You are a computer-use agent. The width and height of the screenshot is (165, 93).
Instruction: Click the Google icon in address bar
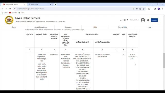coord(133,9)
